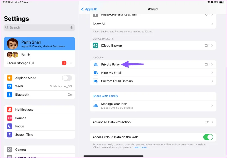The image size is (227, 158).
Task: Tap the 11:59 PM clock
Action: click(8, 2)
